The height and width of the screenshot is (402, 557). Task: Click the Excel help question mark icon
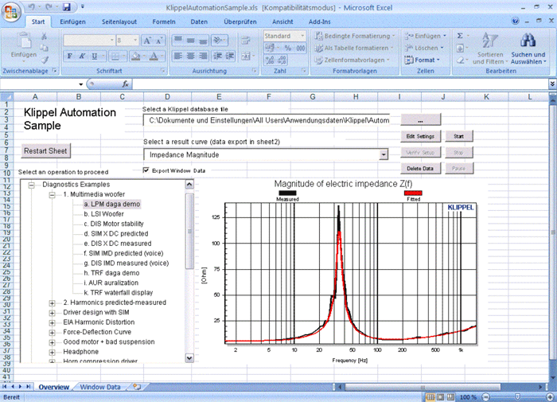pyautogui.click(x=515, y=21)
